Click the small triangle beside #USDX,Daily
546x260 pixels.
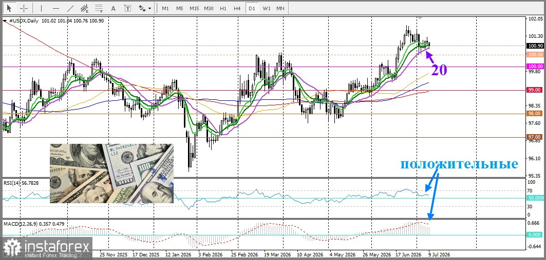tap(5, 21)
